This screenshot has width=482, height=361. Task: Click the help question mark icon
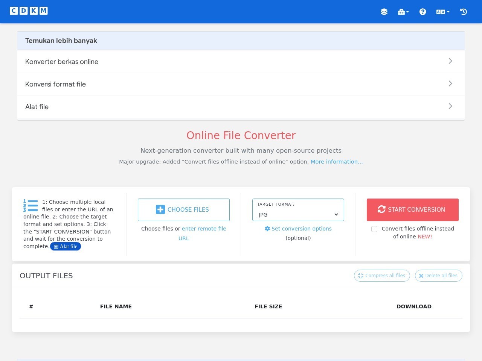click(423, 12)
